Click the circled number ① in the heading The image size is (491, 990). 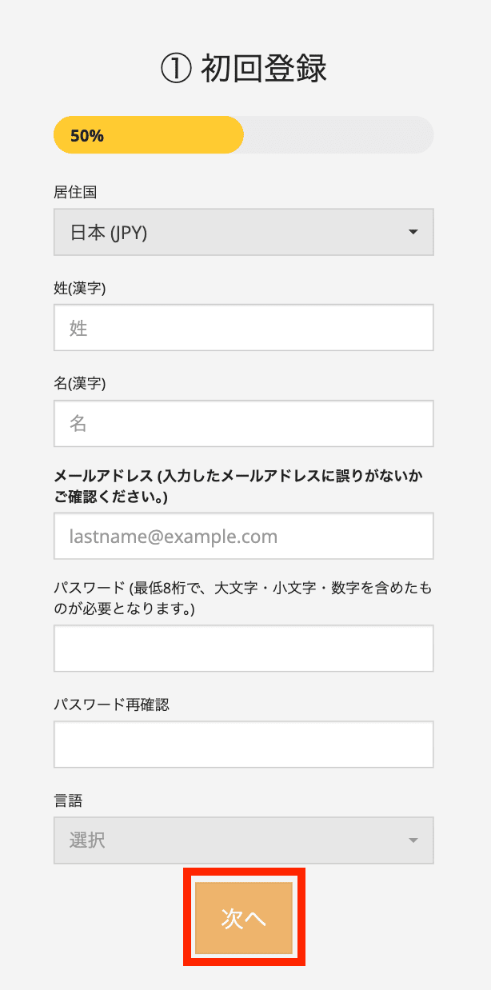click(175, 70)
